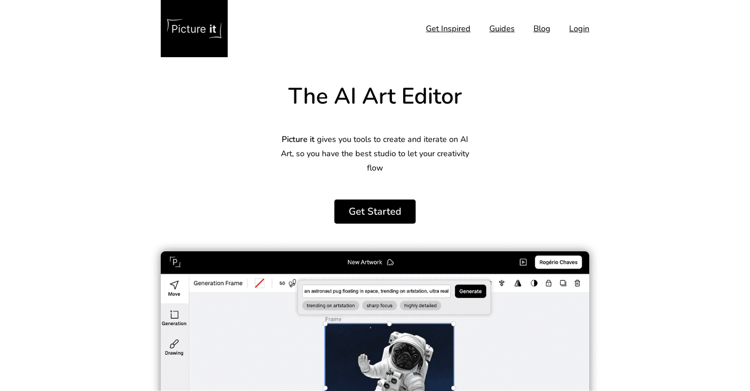The height and width of the screenshot is (391, 750).
Task: Open the Get Inspired page
Action: point(448,29)
